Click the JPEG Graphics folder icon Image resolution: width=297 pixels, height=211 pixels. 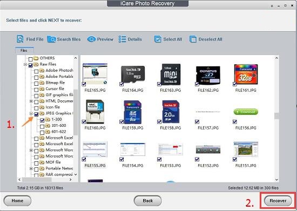point(42,113)
